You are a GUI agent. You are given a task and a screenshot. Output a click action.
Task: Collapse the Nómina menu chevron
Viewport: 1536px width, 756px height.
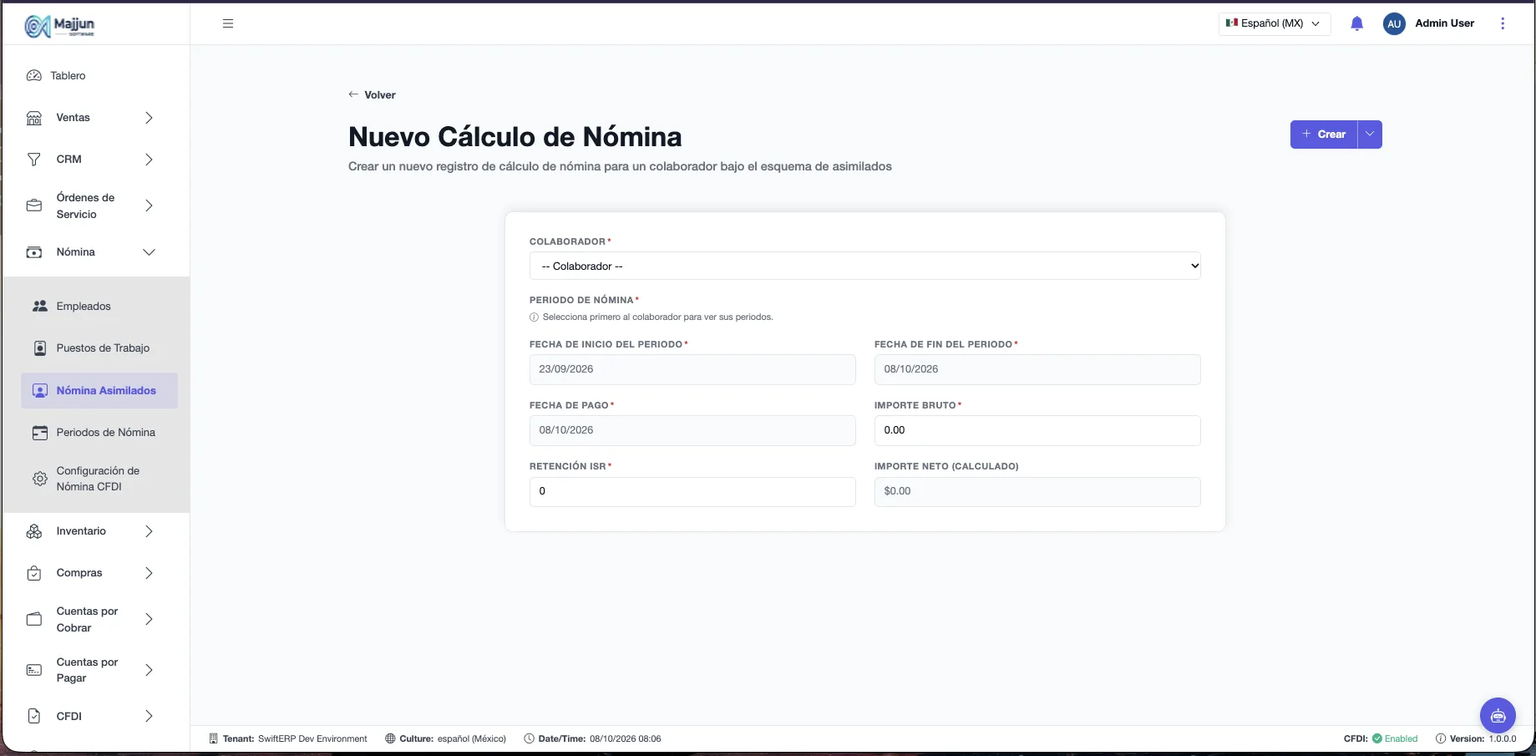pos(149,252)
